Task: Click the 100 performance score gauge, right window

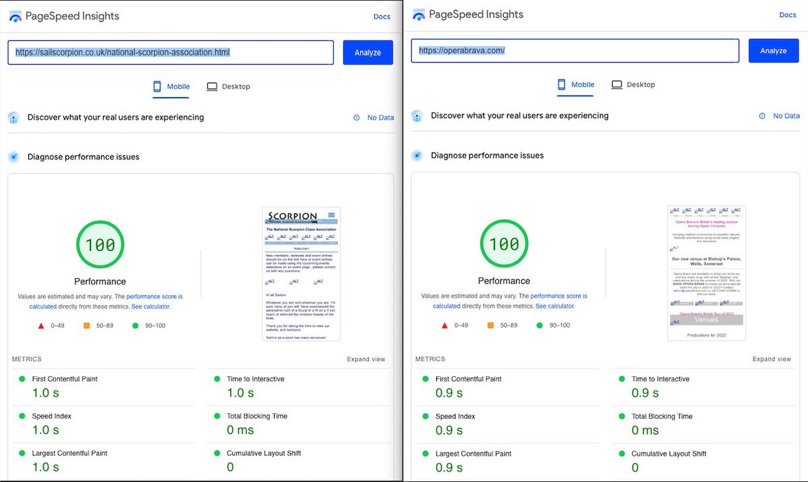Action: pyautogui.click(x=504, y=243)
